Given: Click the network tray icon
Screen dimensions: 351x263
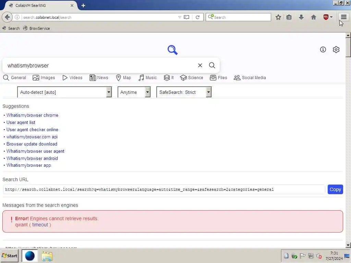Looking at the screenshot, I should [x=311, y=255].
